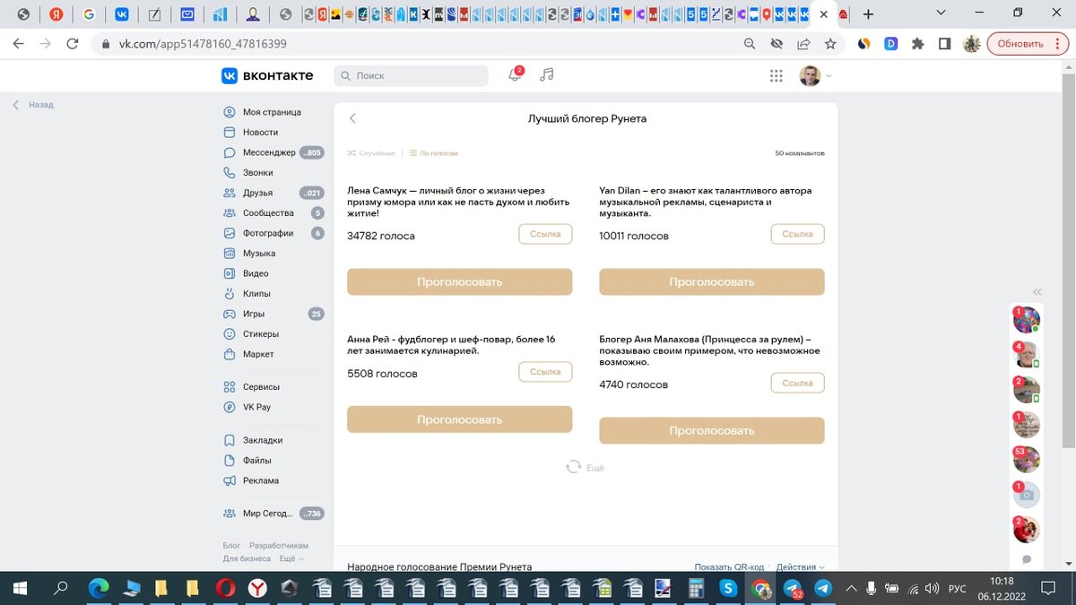Click the Обновить browser button
Image resolution: width=1076 pixels, height=605 pixels.
(x=1027, y=43)
